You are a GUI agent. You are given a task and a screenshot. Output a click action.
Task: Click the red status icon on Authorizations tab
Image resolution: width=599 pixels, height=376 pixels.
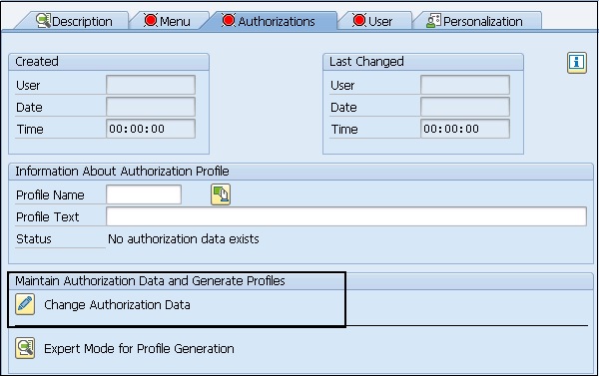(229, 20)
